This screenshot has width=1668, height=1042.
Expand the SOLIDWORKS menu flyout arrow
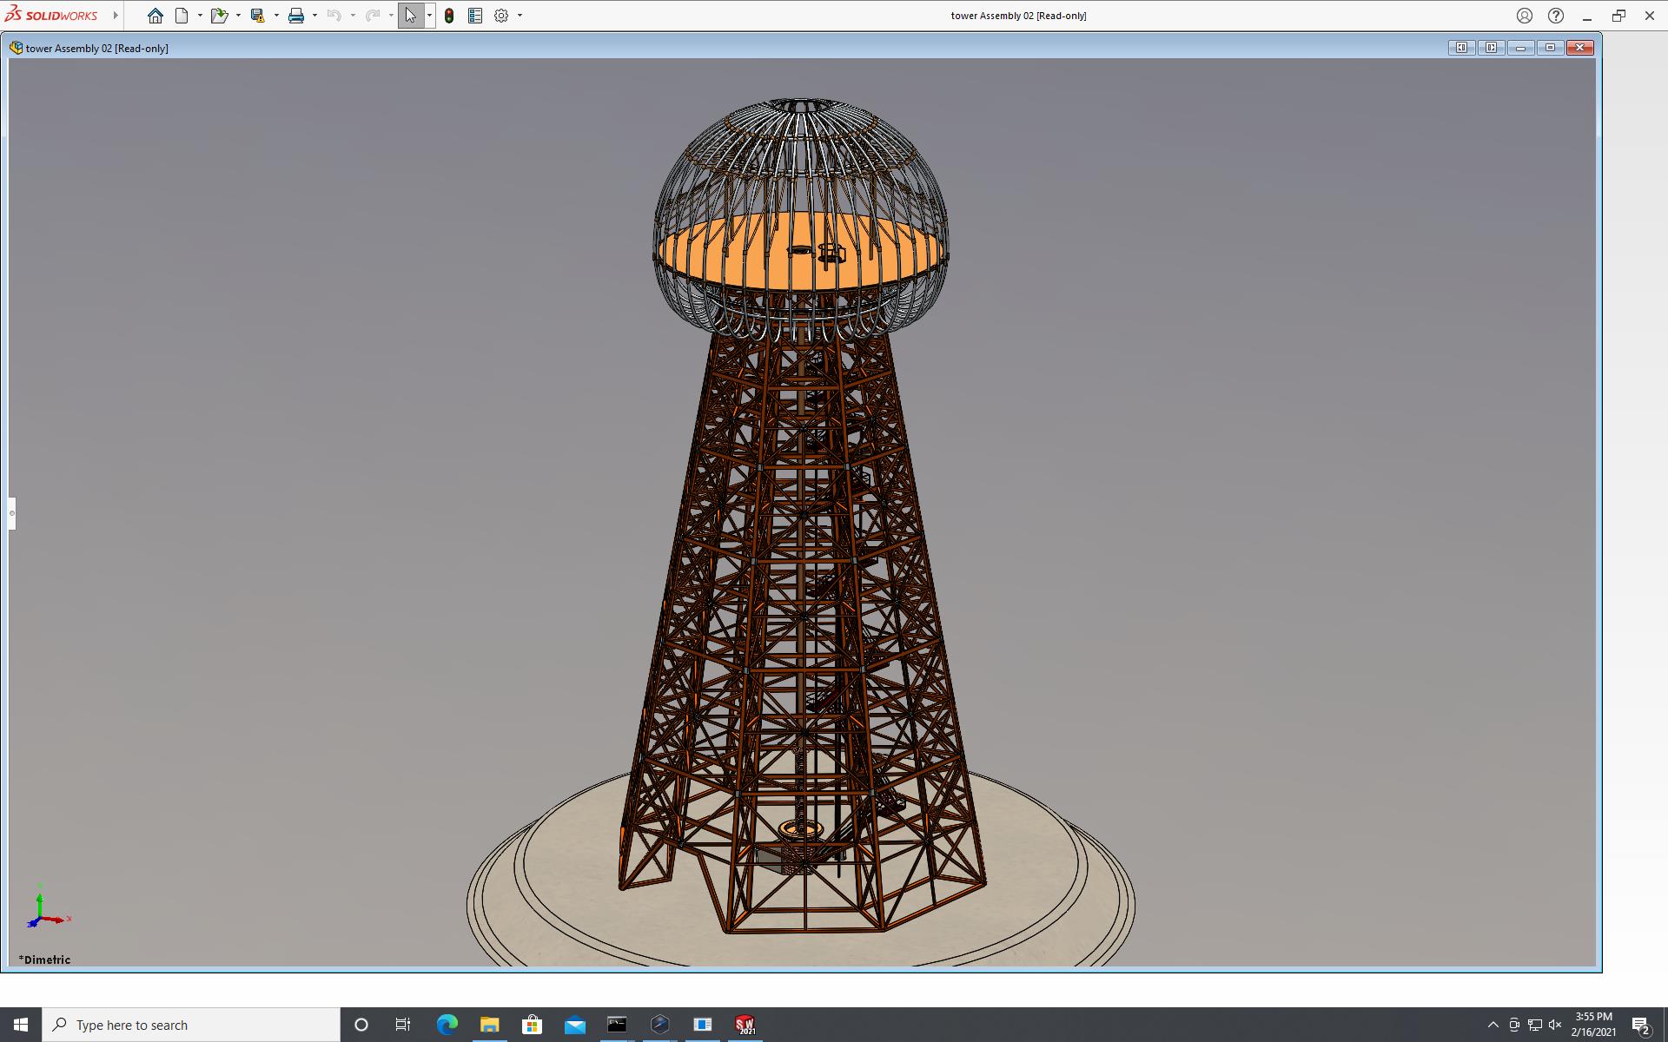point(116,16)
